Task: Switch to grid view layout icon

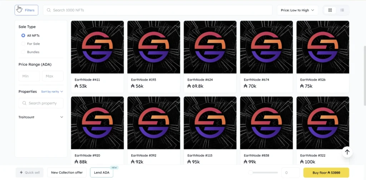Action: 330,10
